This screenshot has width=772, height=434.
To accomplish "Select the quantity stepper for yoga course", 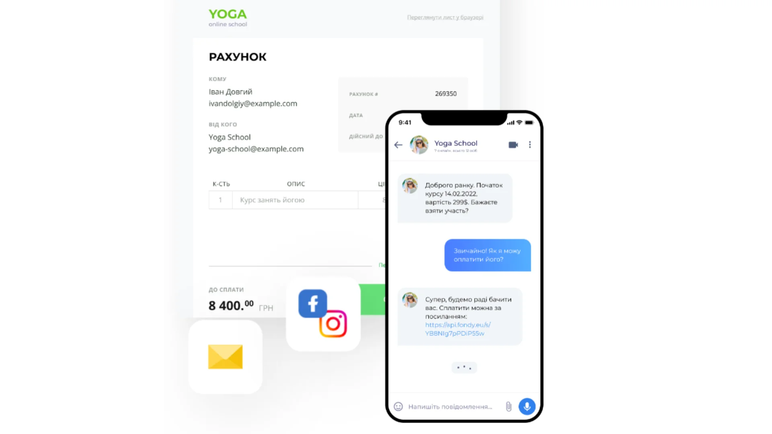I will [220, 200].
